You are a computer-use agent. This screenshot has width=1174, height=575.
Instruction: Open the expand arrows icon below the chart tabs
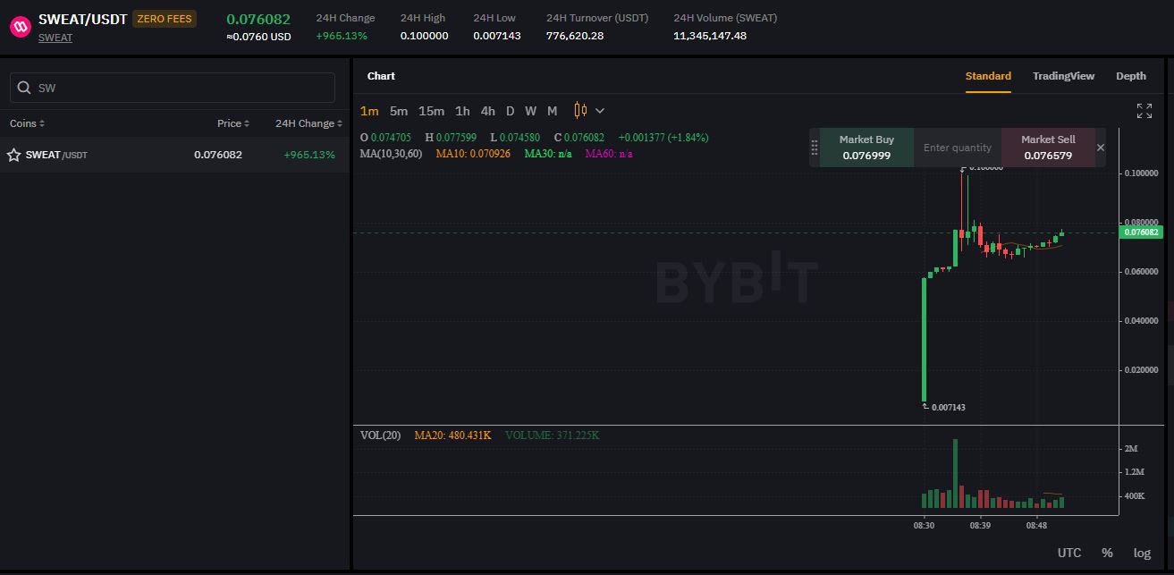pos(1144,111)
